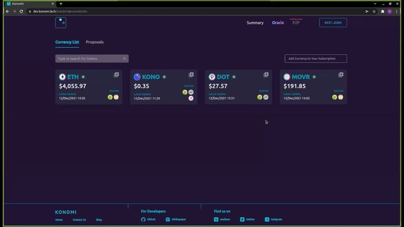Viewport: 404px width, 227px height.
Task: Click the MOVR price $191.85
Action: click(x=295, y=86)
